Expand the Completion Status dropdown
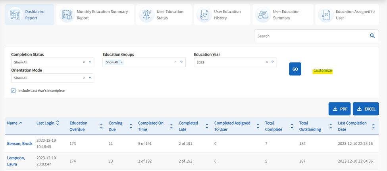Viewport: 387px width, 171px height. click(x=90, y=62)
